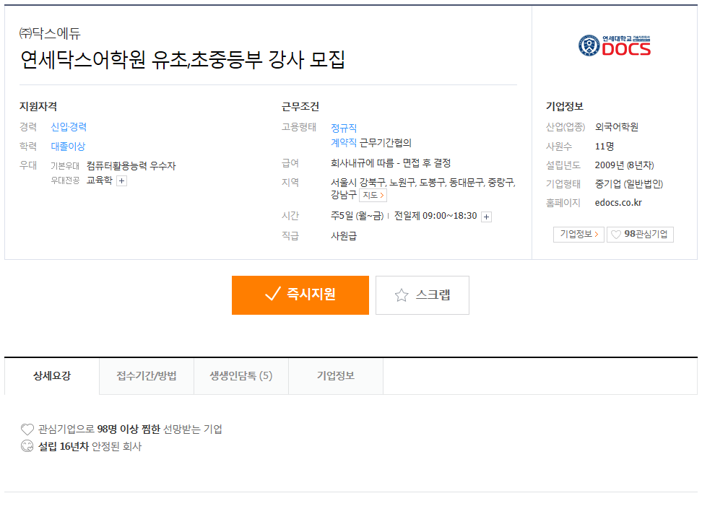Click the 설립 16년차 안정된 회사 text
This screenshot has width=702, height=514.
tap(90, 446)
